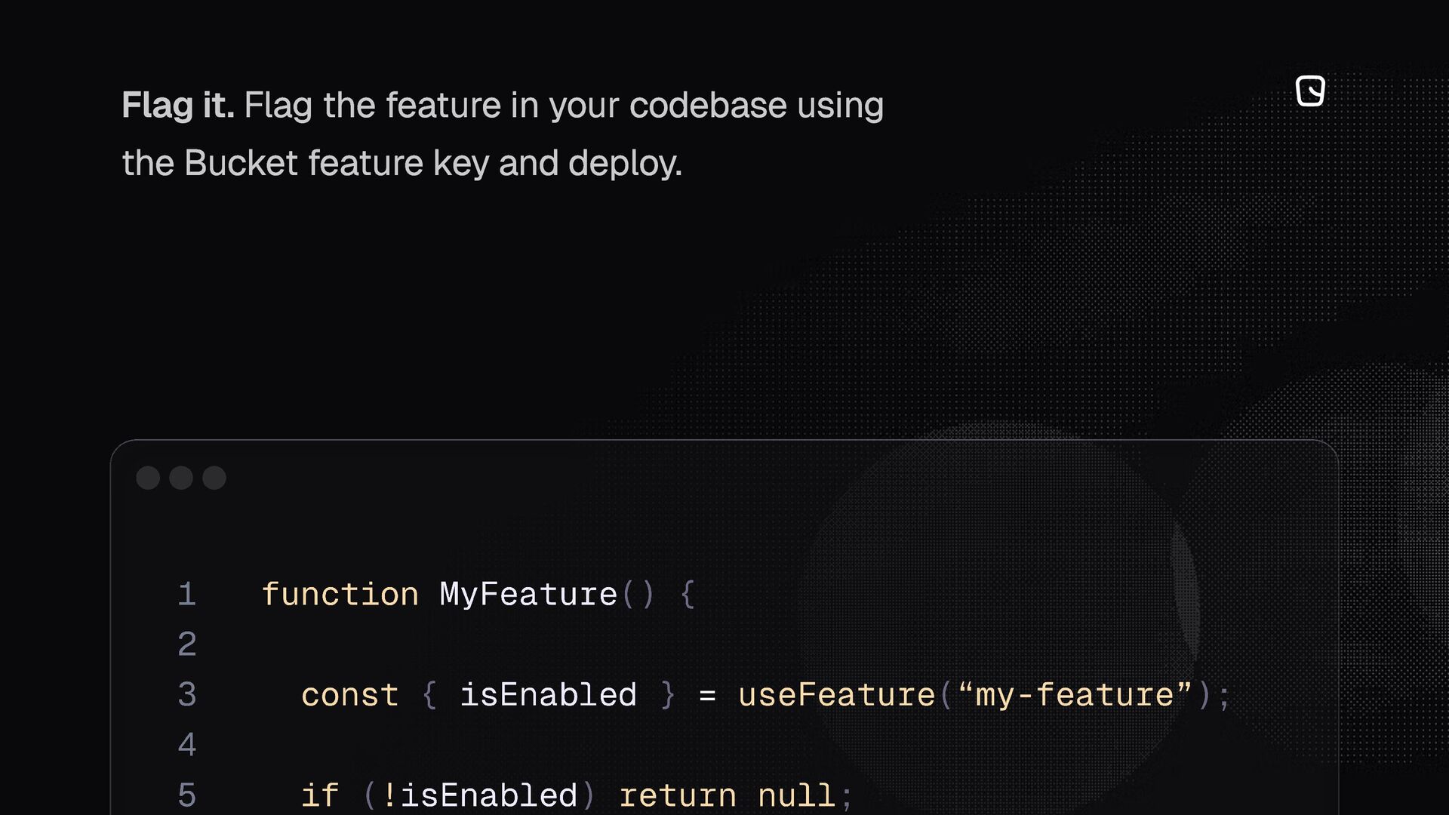This screenshot has width=1449, height=815.
Task: Click the "function" keyword on line 1
Action: 340,595
